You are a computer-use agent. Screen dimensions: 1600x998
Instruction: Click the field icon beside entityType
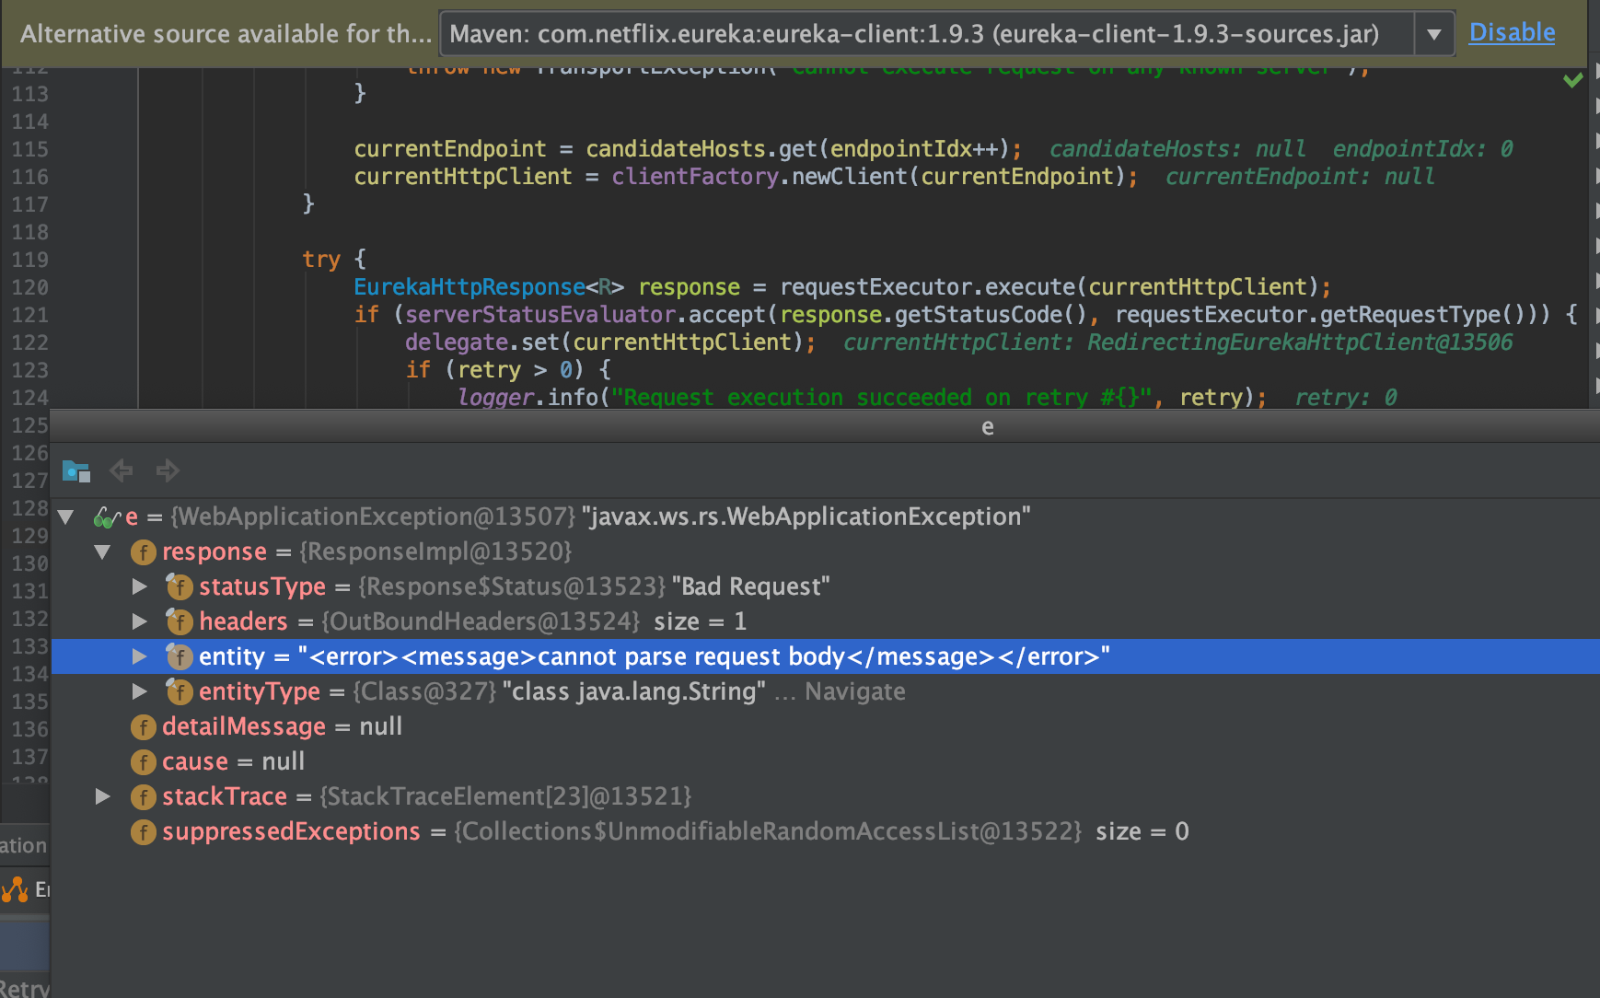pos(179,691)
